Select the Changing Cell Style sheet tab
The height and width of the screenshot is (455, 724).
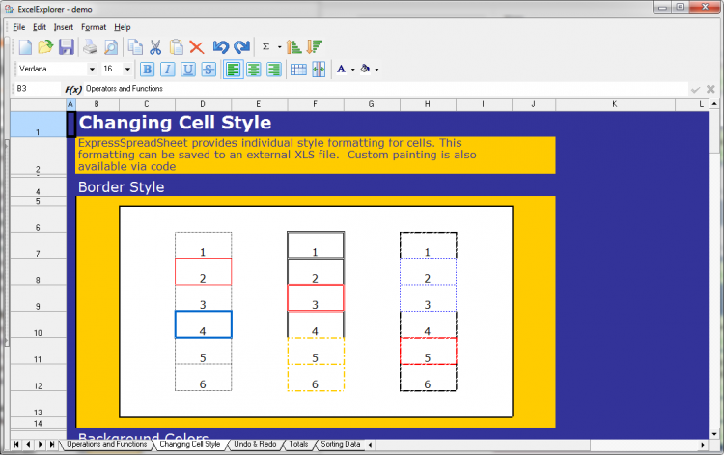[190, 444]
